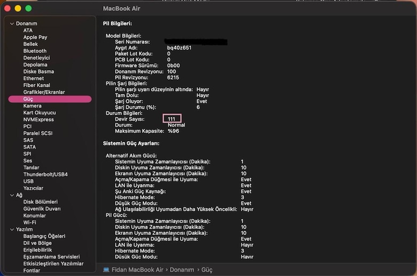The height and width of the screenshot is (276, 417).
Task: Open Grafikler/Ekranlar info
Action: pos(44,92)
